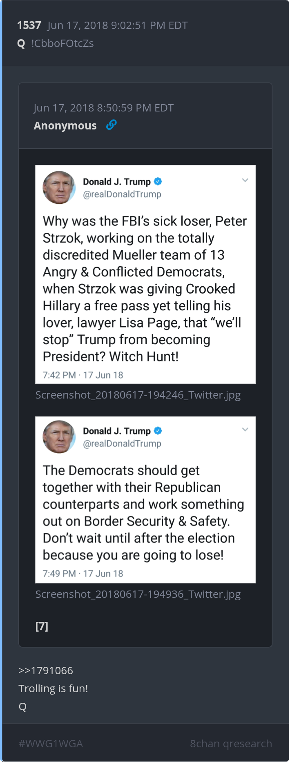Click the chain link icon beside Anonymous

point(111,125)
